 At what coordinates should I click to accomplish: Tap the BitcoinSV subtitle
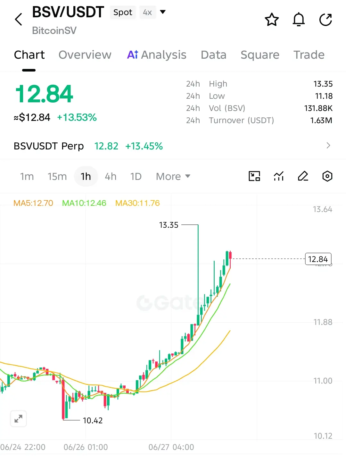click(54, 30)
